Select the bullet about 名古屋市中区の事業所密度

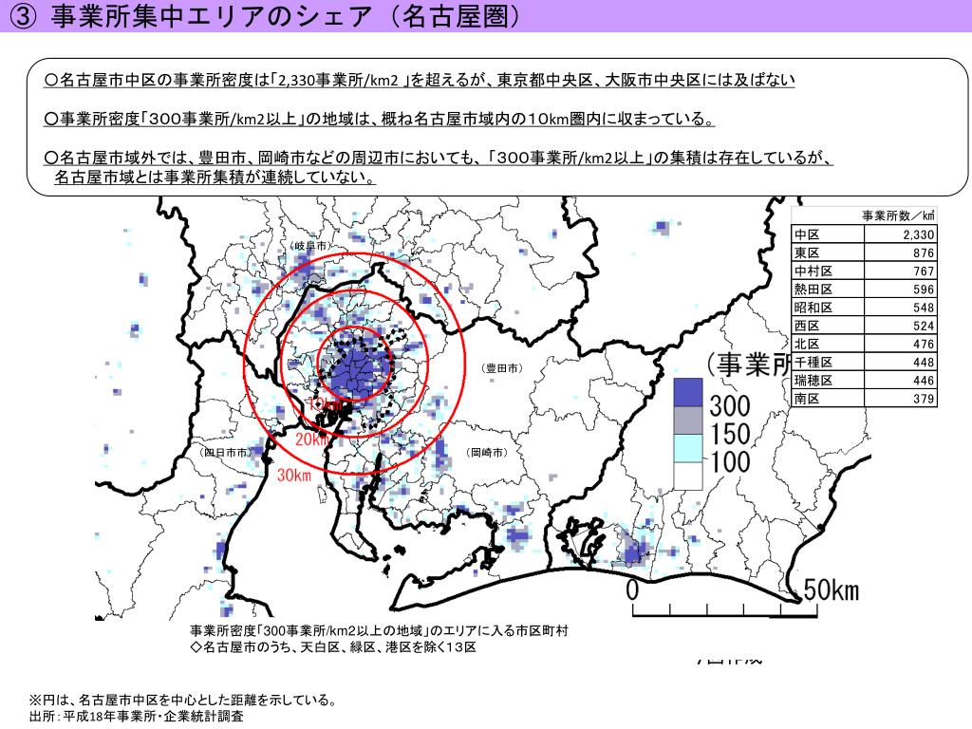(419, 81)
